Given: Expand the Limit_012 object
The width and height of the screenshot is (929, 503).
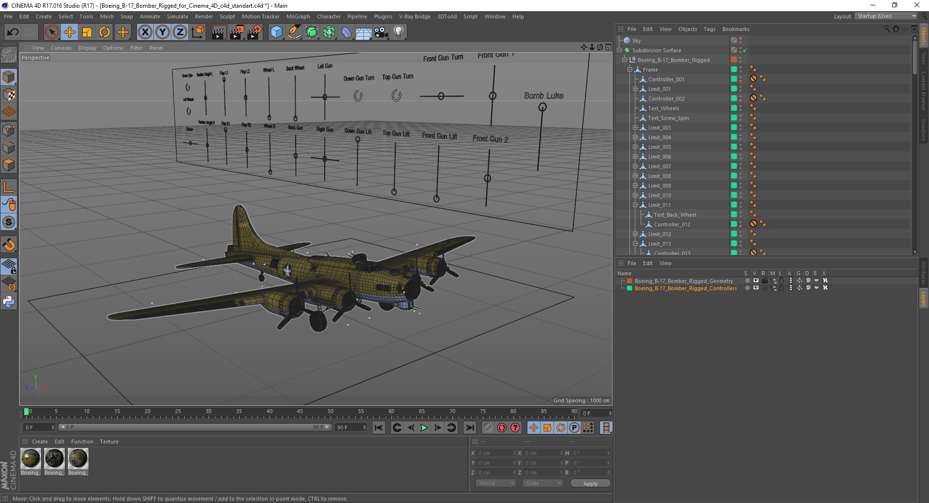Looking at the screenshot, I should (635, 234).
